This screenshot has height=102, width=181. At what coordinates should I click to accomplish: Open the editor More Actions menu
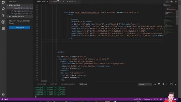coord(176,1)
